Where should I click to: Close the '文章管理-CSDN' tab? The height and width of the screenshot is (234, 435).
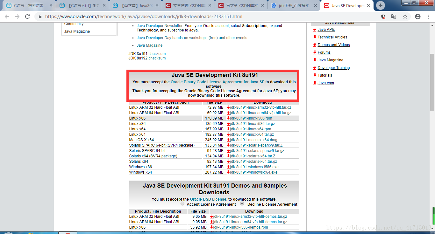pos(210,5)
